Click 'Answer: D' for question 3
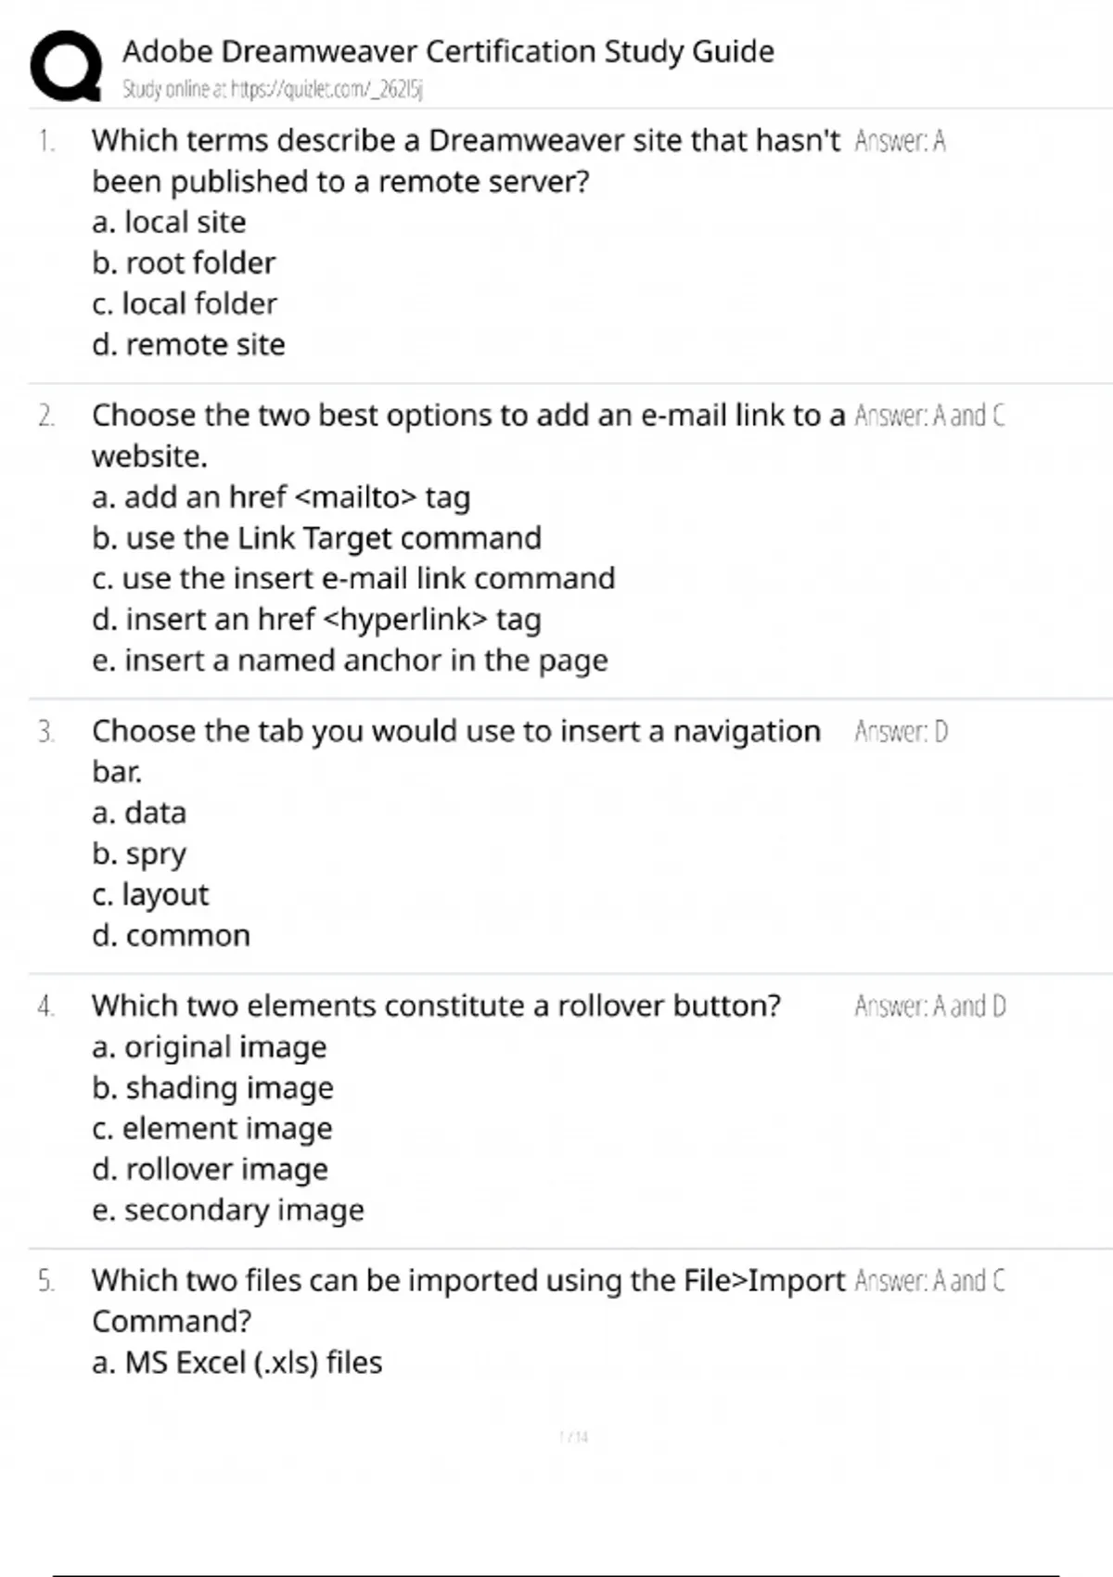 [x=901, y=732]
